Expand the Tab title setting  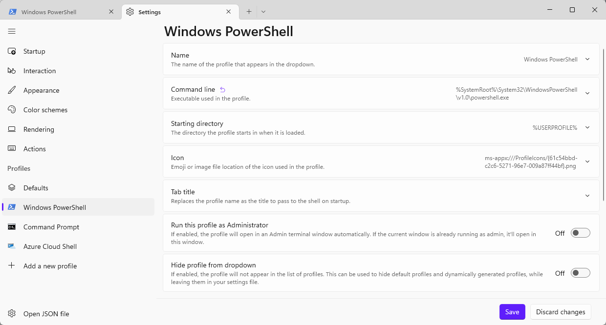point(381,196)
